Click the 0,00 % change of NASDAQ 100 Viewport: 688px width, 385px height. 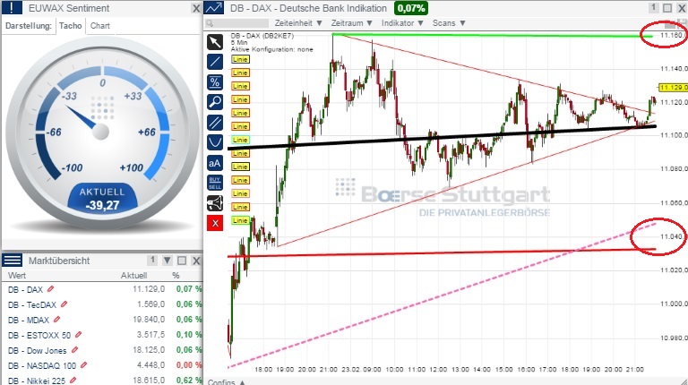[x=189, y=364]
